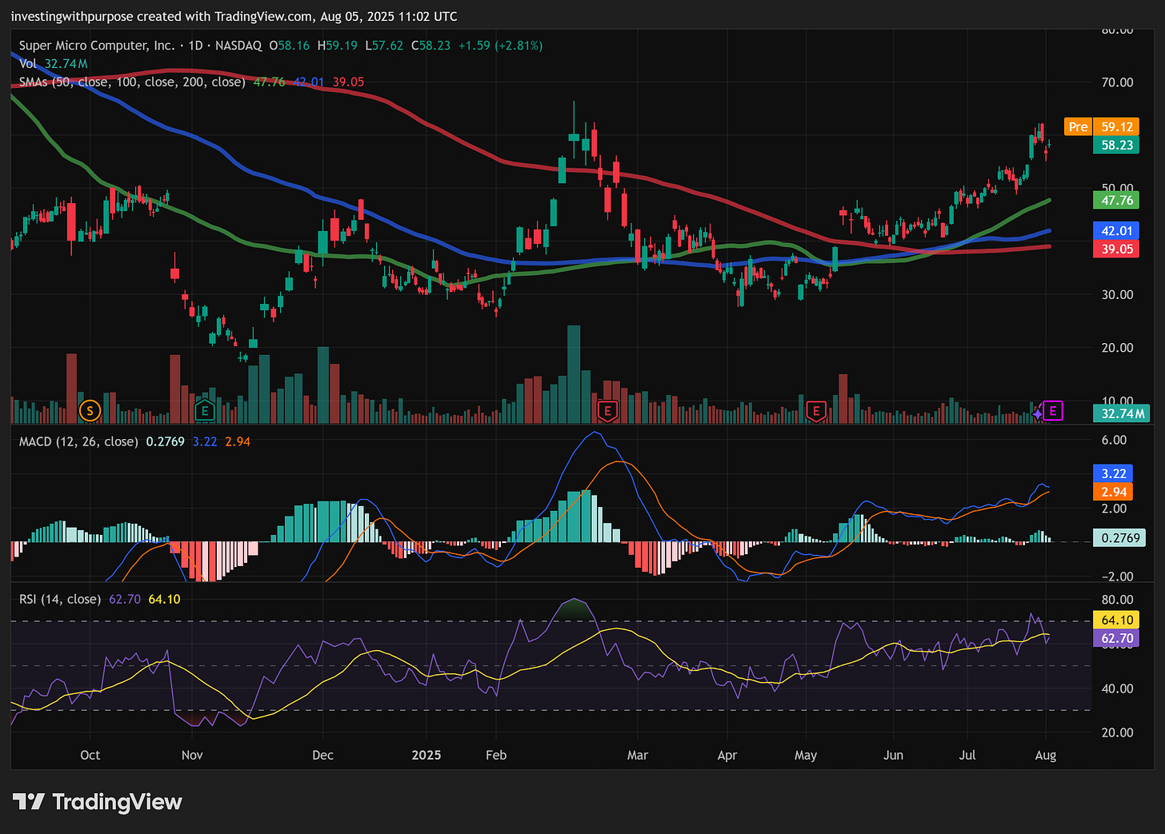Click the Jun label on time axis
This screenshot has height=834, width=1165.
pyautogui.click(x=893, y=755)
